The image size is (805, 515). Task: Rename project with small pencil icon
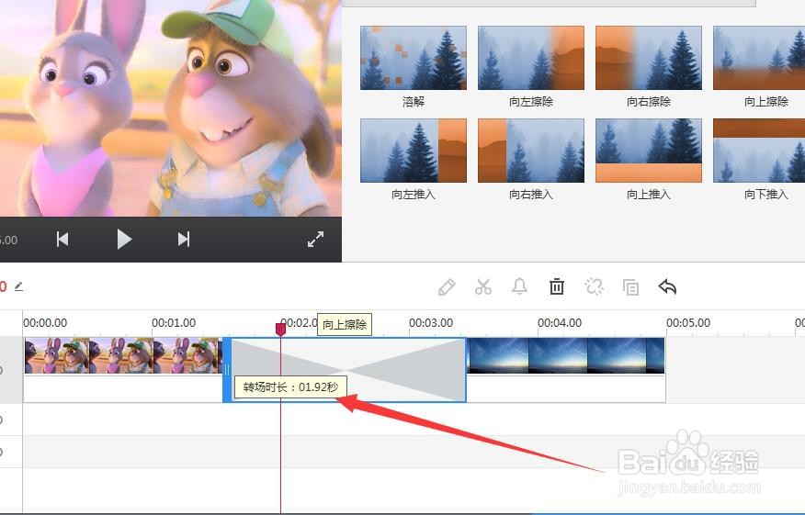click(x=18, y=286)
